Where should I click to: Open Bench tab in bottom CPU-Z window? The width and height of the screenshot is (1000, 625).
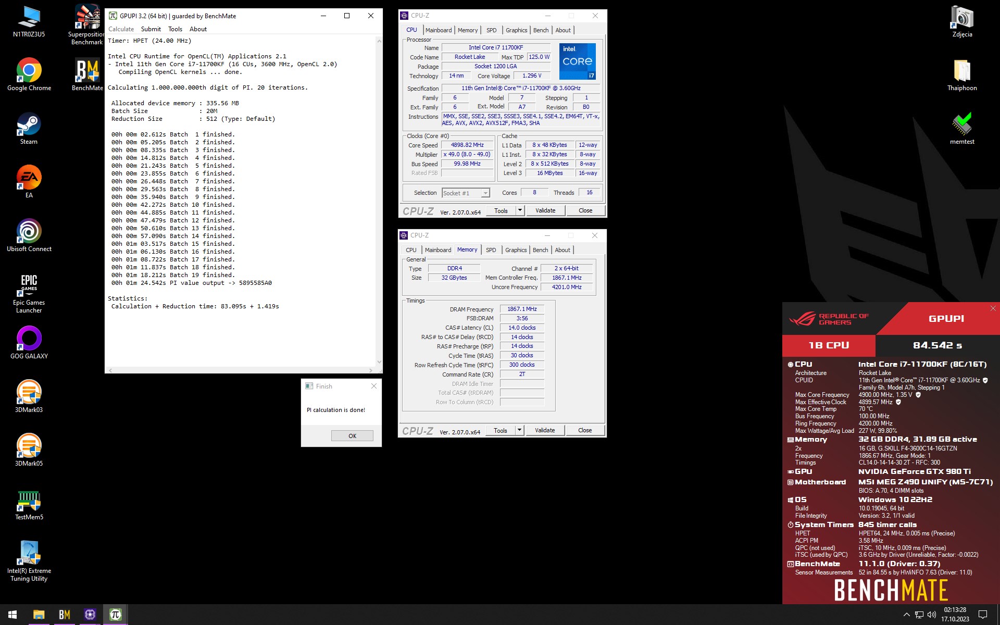point(540,250)
